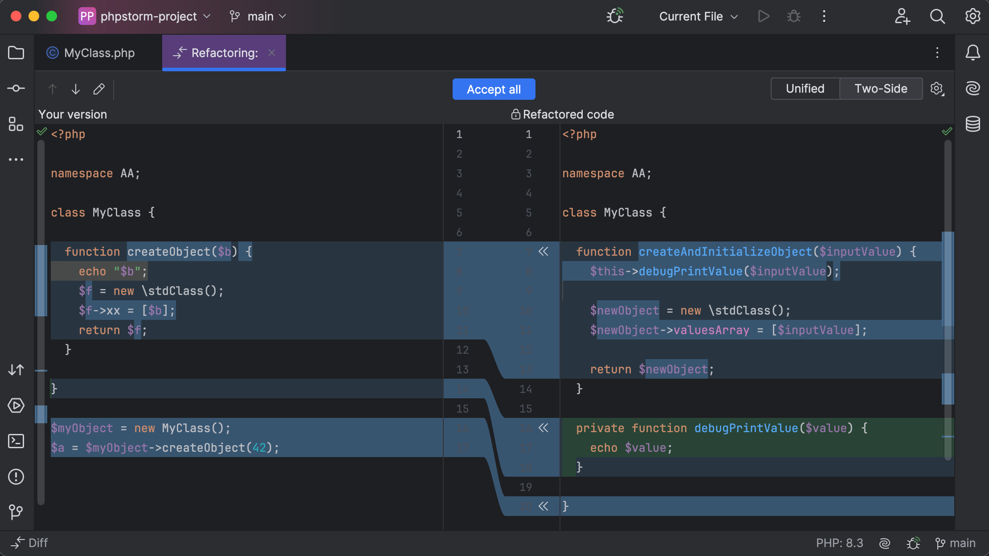
Task: Open the Current File run configuration dropdown
Action: (698, 16)
